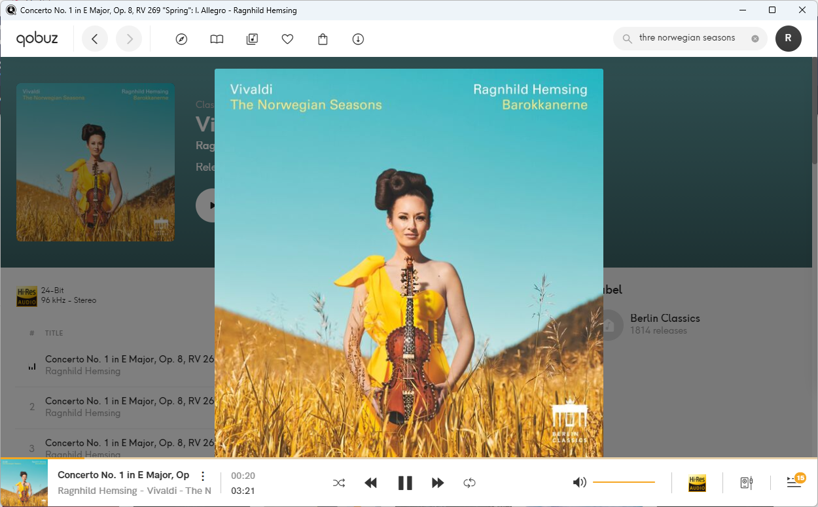Open audio output device settings icon

(x=747, y=483)
